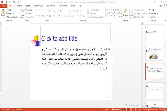Open the Layout dropdown
The height and width of the screenshot is (111, 167).
[29, 10]
